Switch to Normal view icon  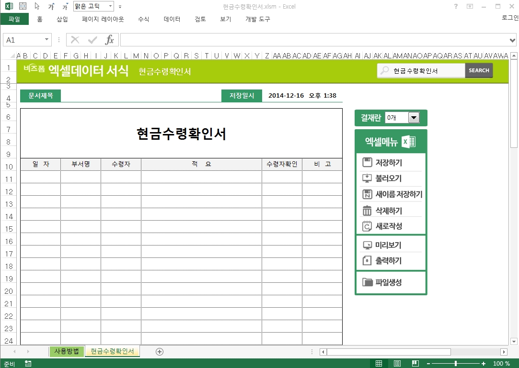click(x=379, y=364)
